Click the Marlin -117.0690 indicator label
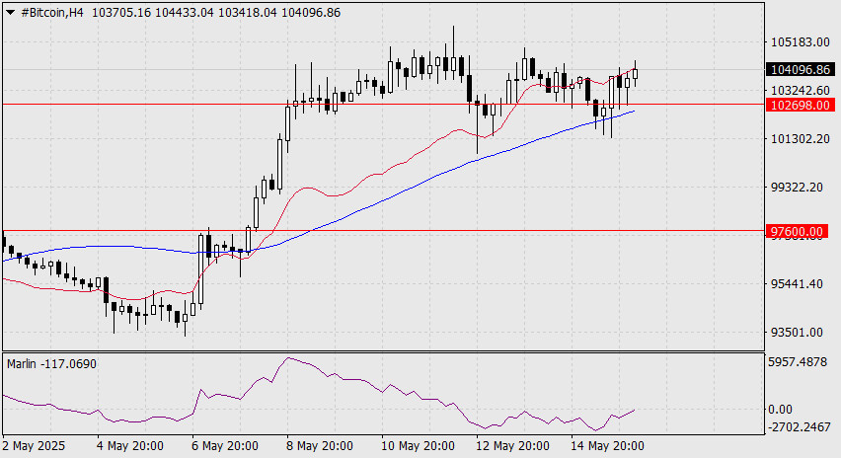The image size is (841, 458). [51, 364]
